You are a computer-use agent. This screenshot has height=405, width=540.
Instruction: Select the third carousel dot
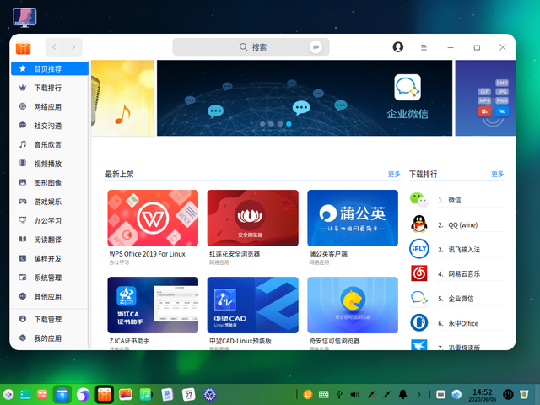tap(280, 124)
